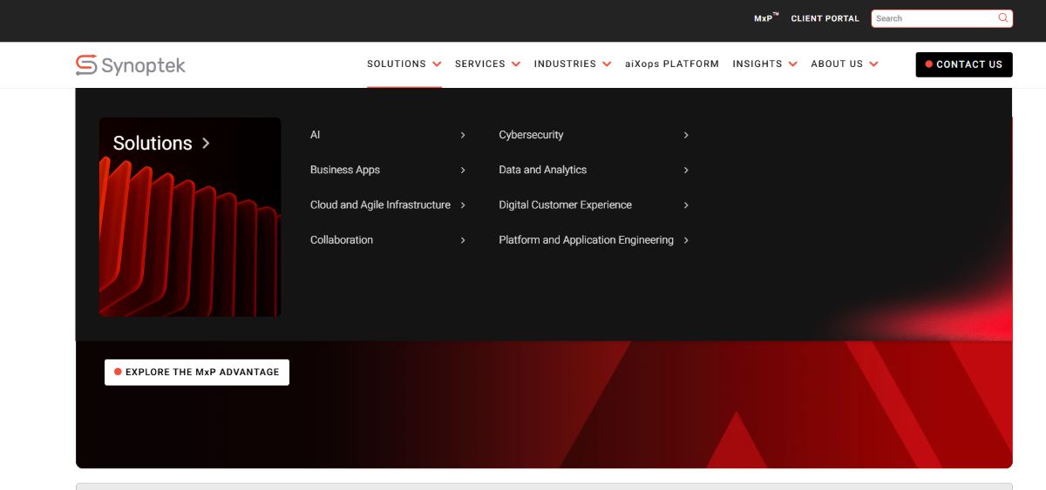Click the Solutions heading link

(153, 144)
